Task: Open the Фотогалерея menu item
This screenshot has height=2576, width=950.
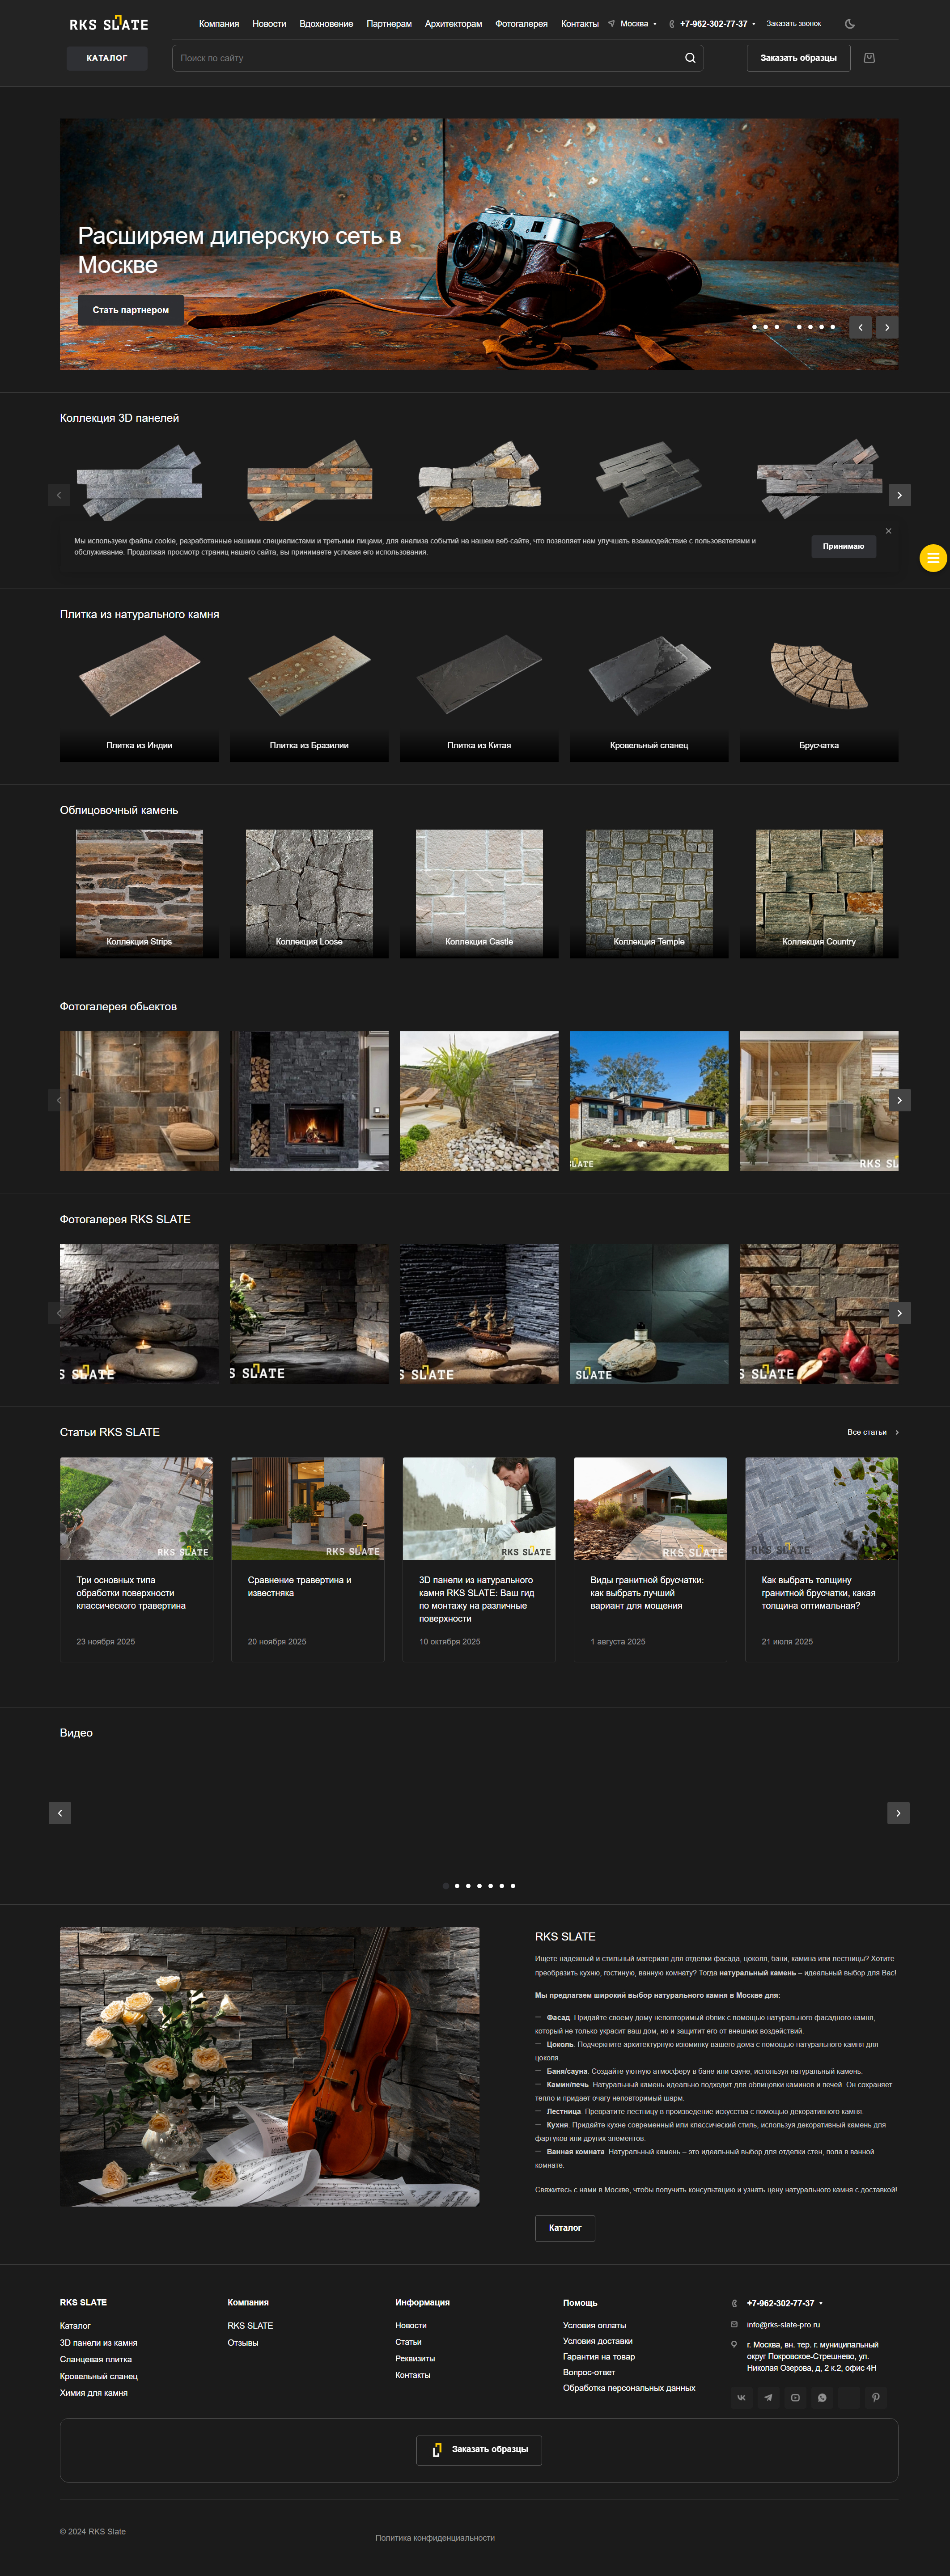Action: [x=521, y=24]
